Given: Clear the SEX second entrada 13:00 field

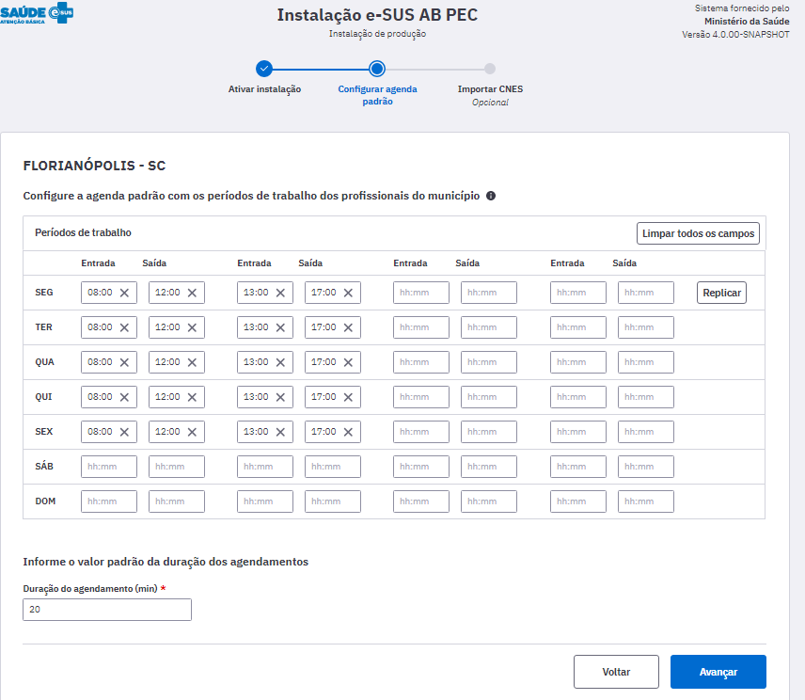Looking at the screenshot, I should (x=280, y=433).
